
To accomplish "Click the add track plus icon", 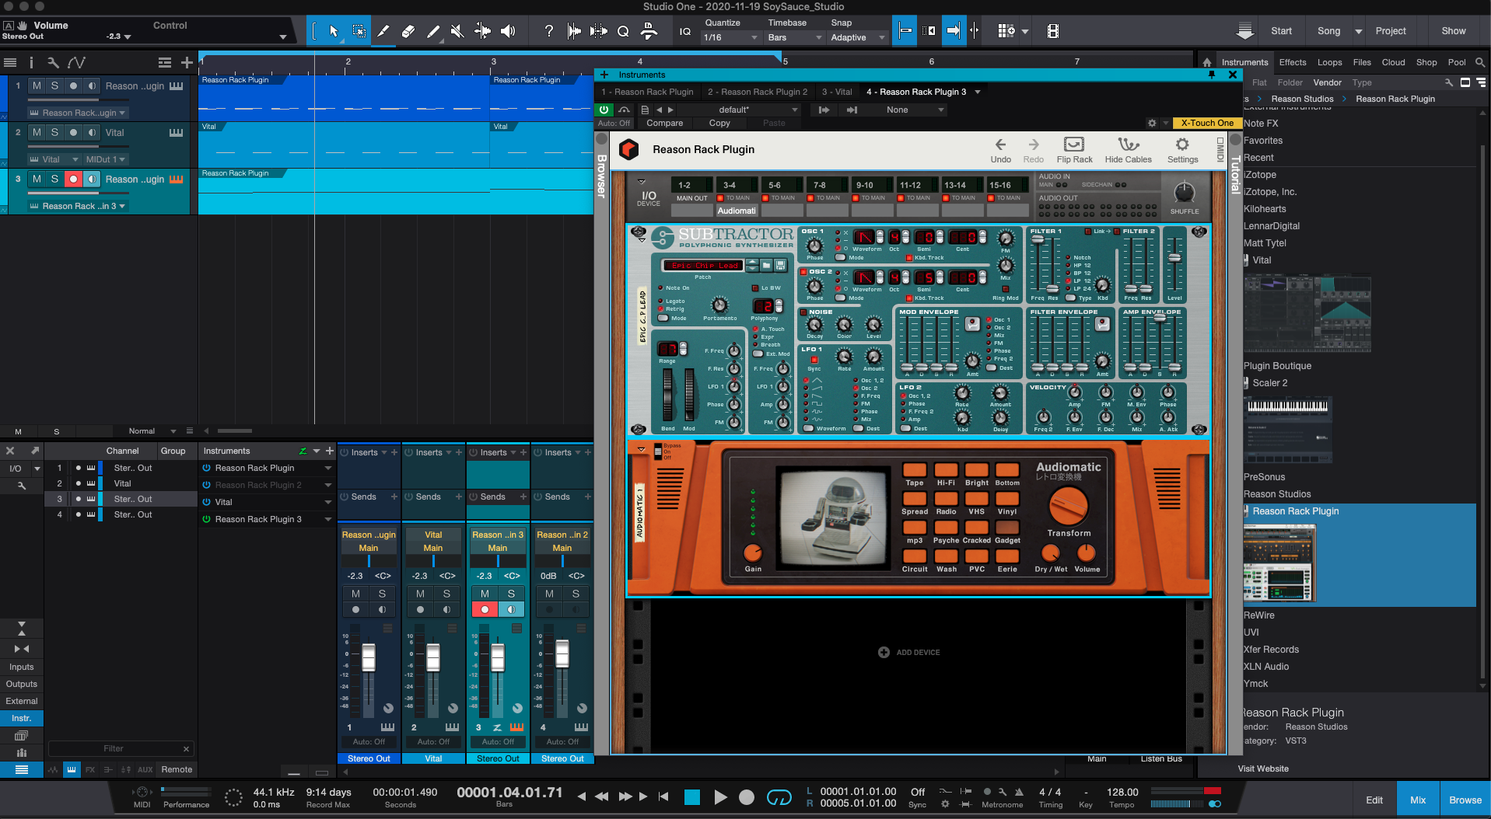I will click(187, 62).
